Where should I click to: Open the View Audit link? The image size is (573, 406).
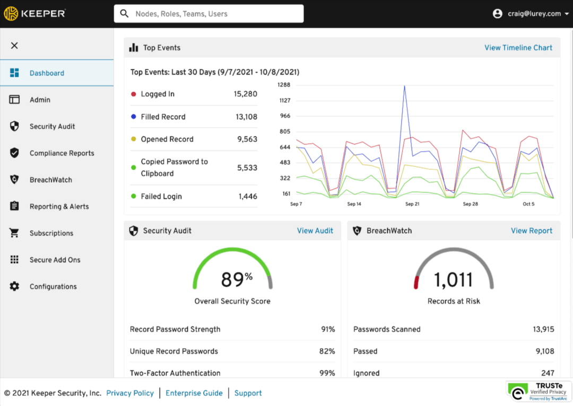point(315,231)
